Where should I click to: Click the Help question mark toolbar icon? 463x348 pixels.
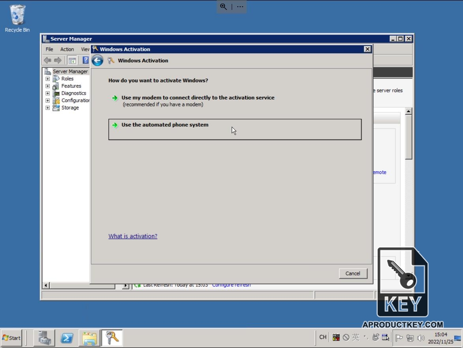(85, 60)
